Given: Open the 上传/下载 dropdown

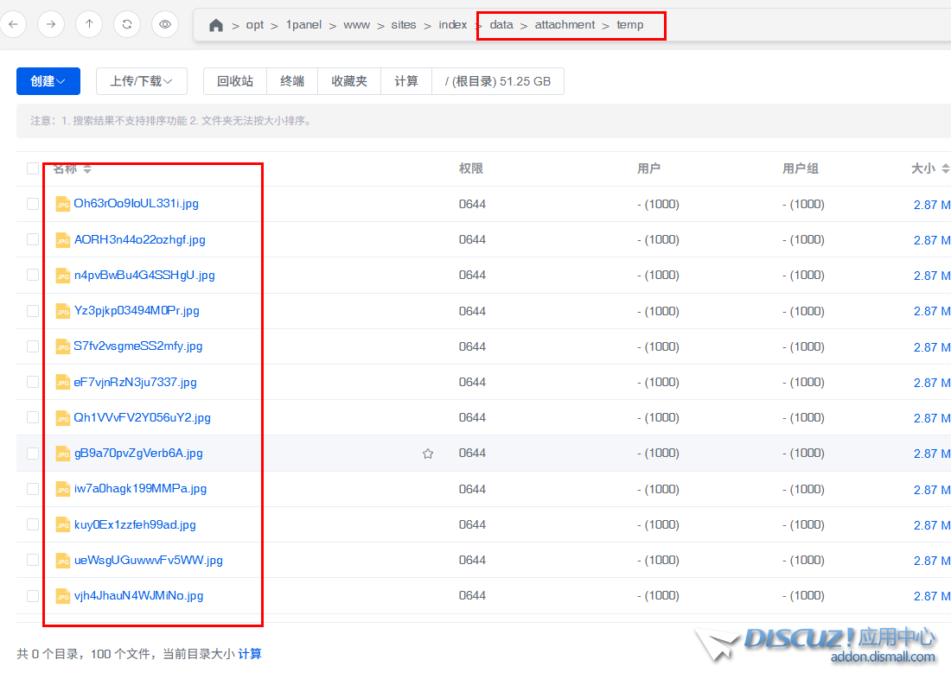Looking at the screenshot, I should pyautogui.click(x=141, y=81).
